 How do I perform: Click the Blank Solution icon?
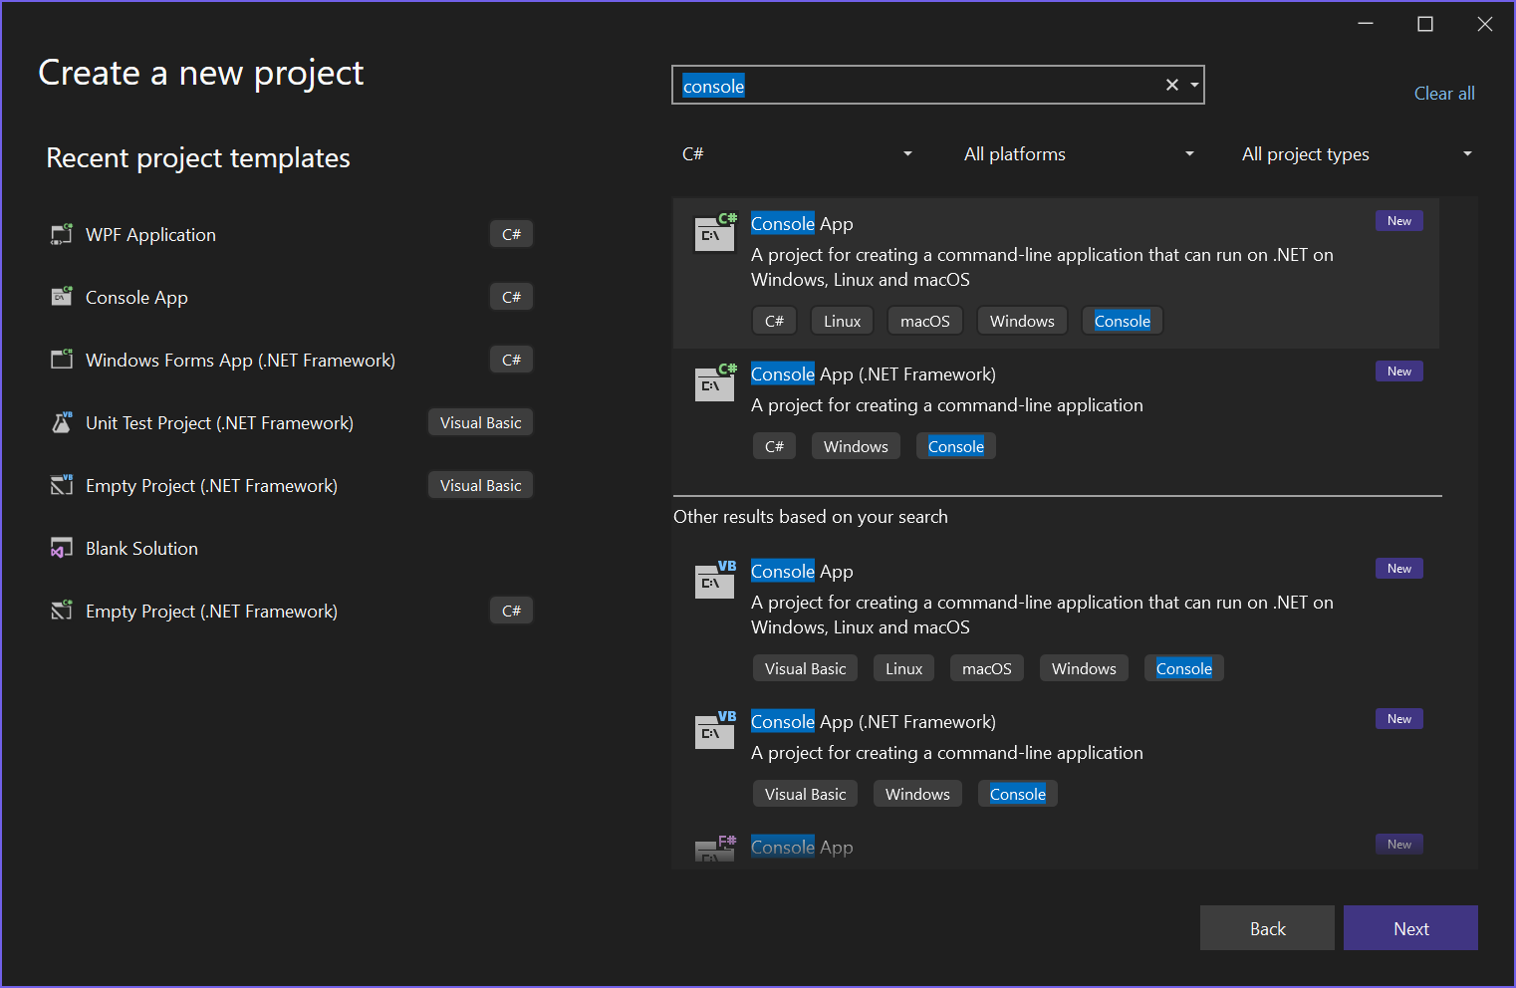pyautogui.click(x=61, y=548)
